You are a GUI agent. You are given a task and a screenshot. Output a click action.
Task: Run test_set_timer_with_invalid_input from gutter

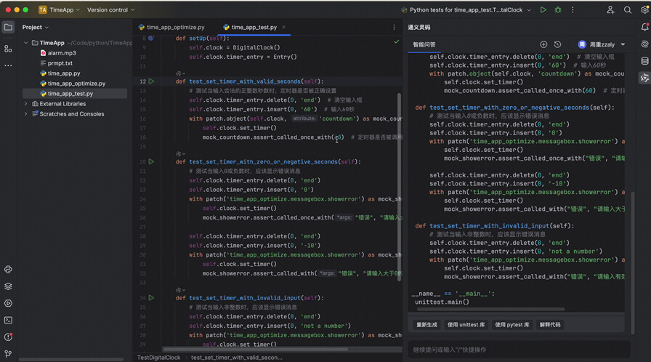152,297
